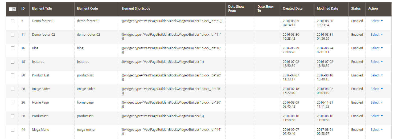Click the Enabled status of Blog row
Image resolution: width=398 pixels, height=139 pixels.
pos(357,48)
